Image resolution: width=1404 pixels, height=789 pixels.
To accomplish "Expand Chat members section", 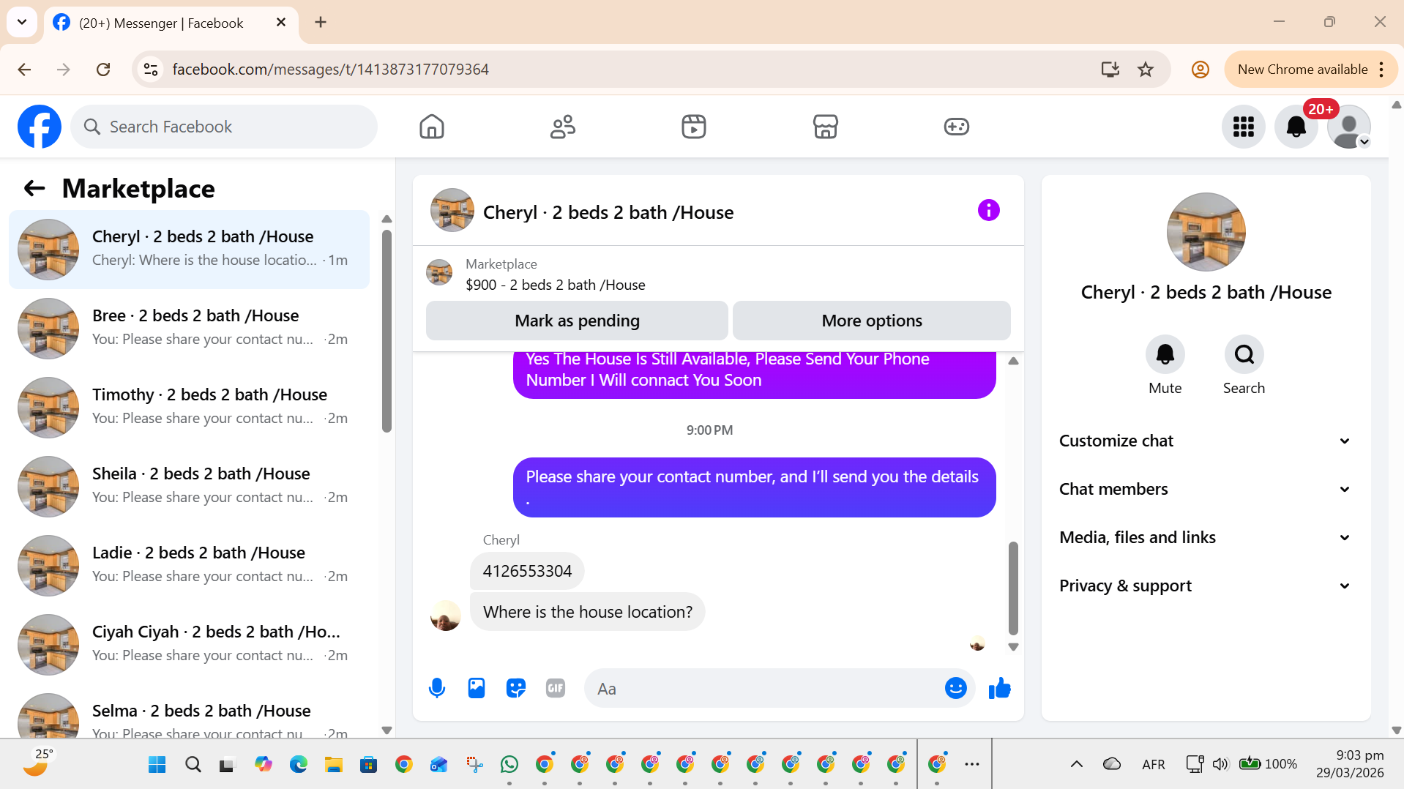I will tap(1206, 489).
